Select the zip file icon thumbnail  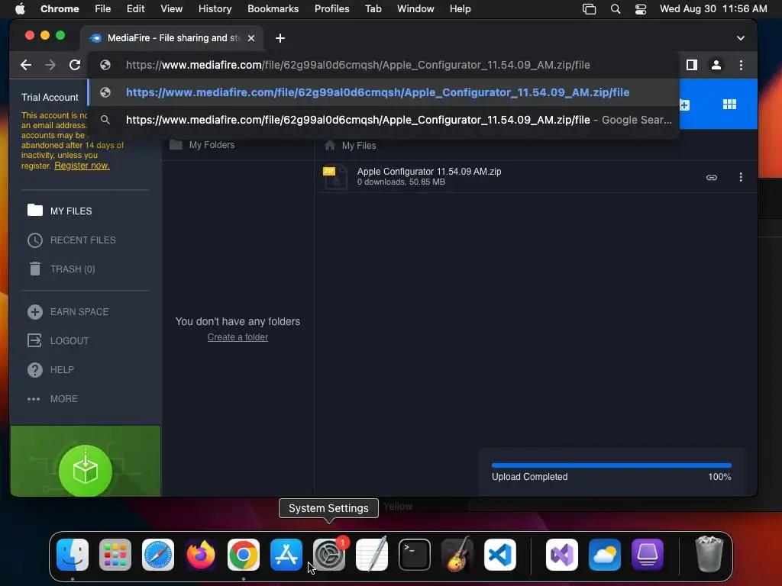(x=334, y=177)
